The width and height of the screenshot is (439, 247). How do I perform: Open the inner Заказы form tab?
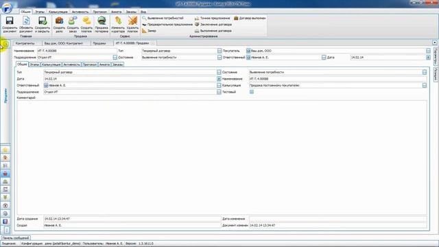tap(117, 64)
